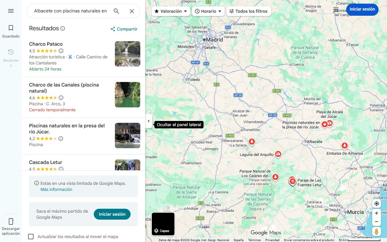
Task: Open the Horario dropdown
Action: 208,11
